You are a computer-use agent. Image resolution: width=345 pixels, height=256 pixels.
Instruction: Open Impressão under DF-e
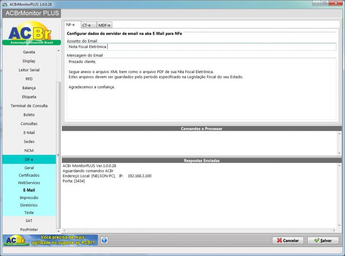(x=29, y=198)
